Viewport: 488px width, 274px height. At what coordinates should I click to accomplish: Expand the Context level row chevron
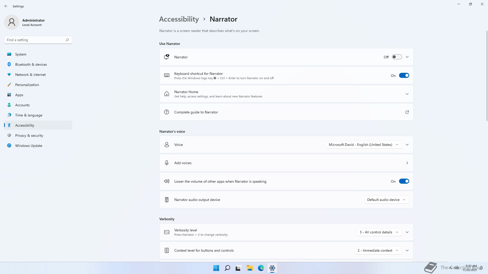(407, 250)
